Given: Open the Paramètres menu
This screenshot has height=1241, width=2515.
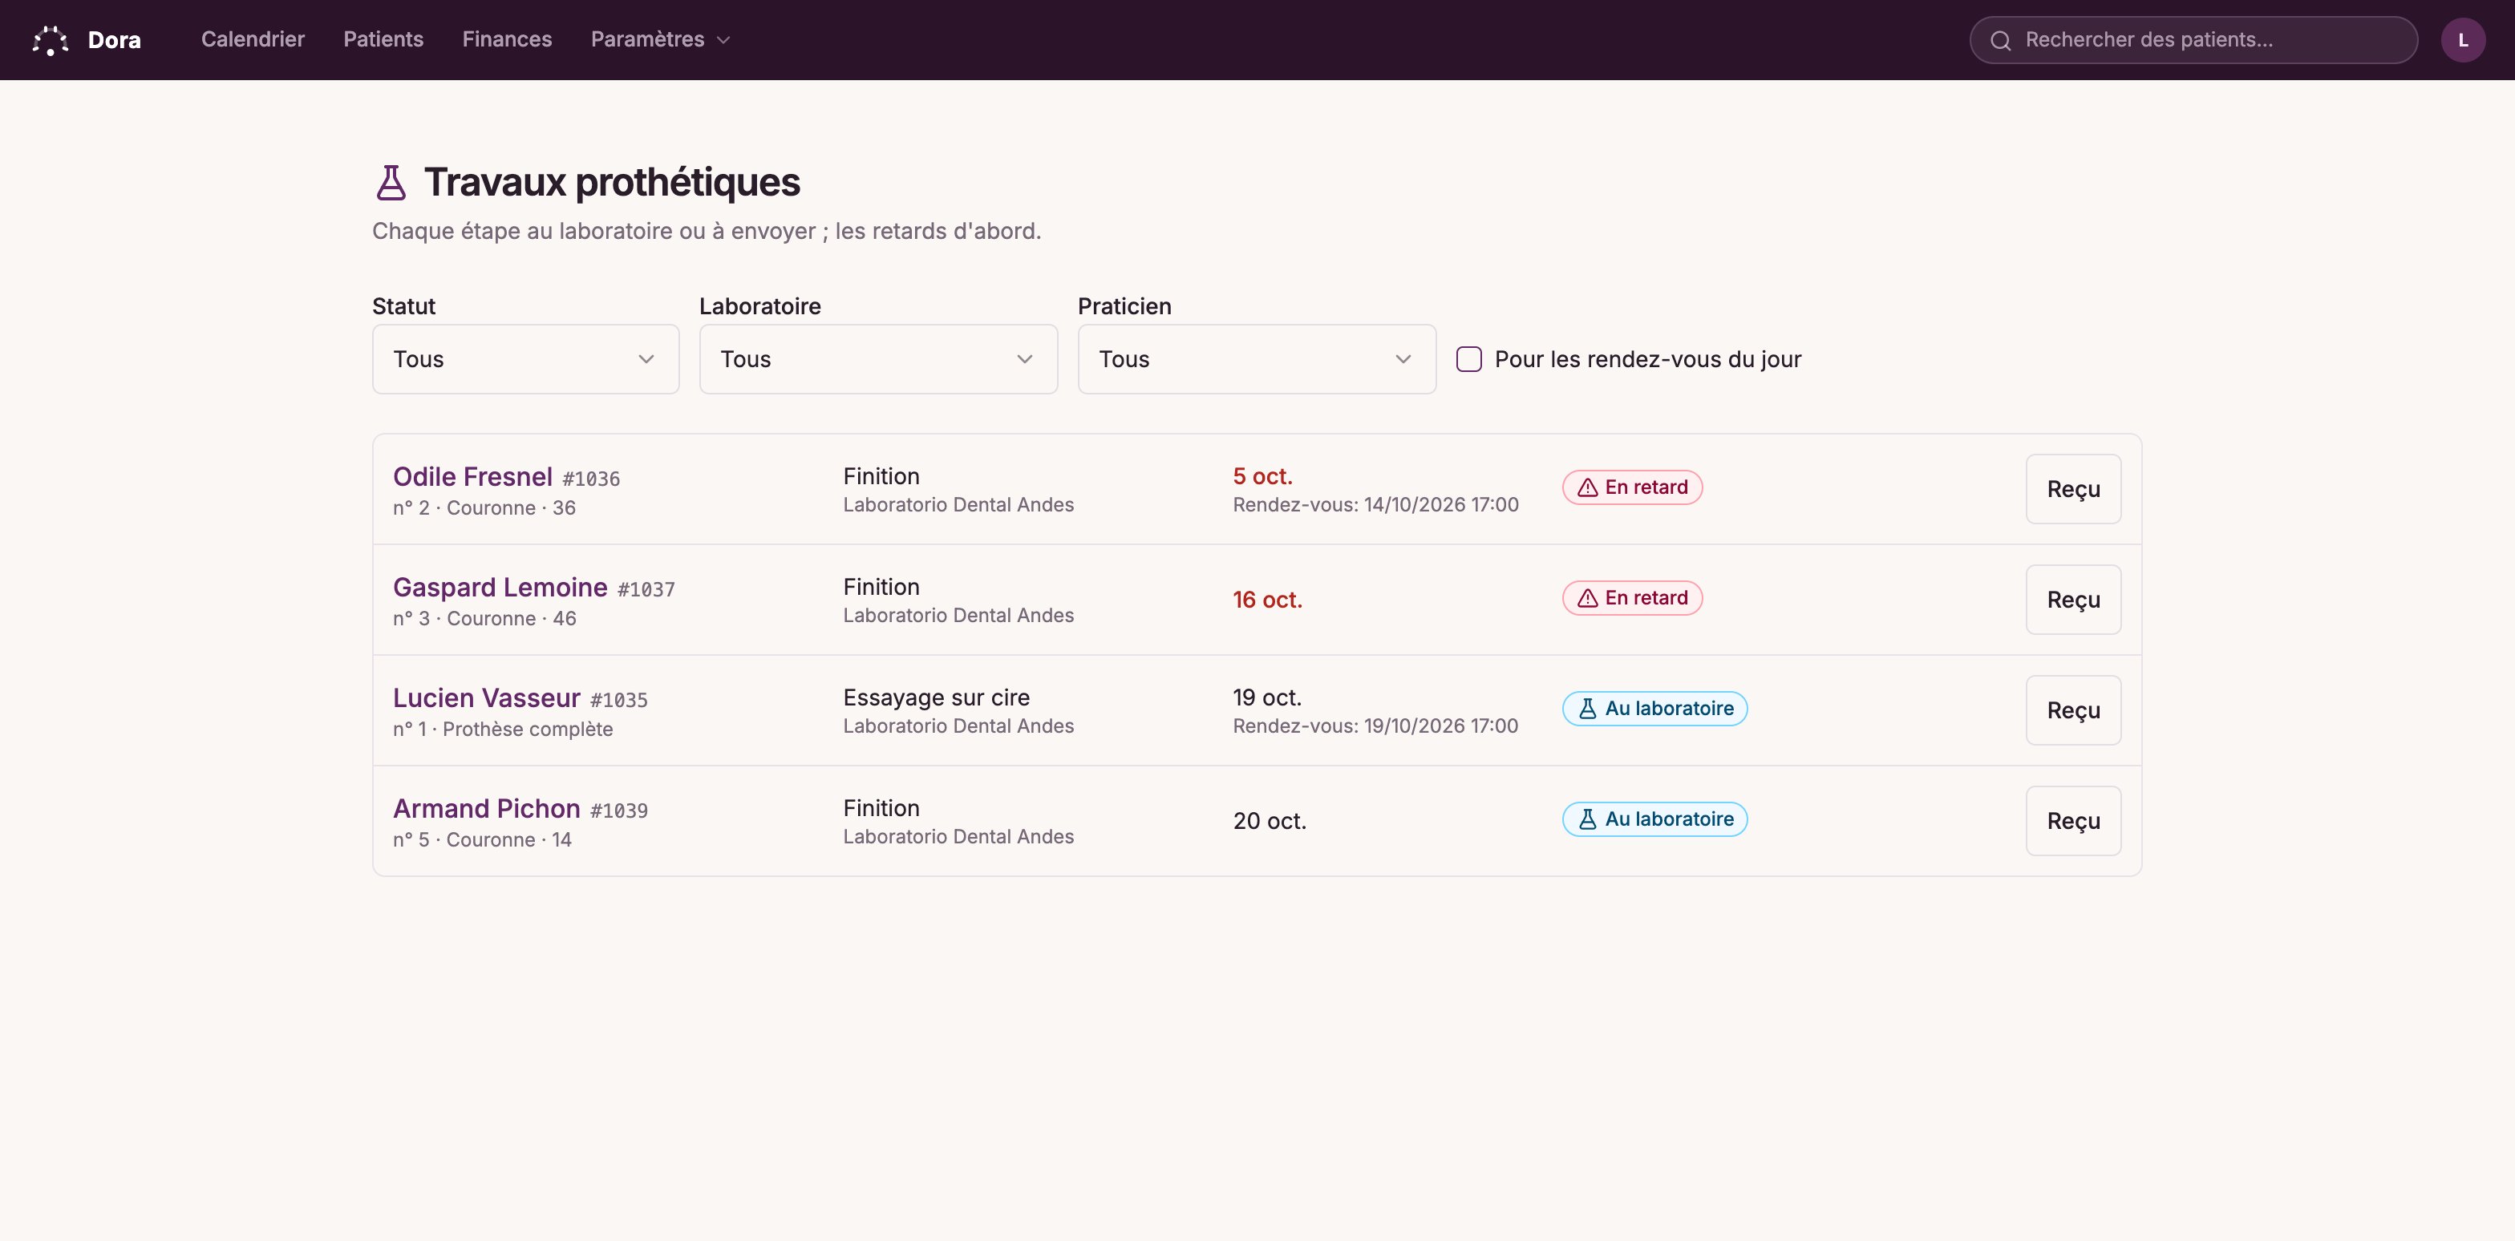Looking at the screenshot, I should point(660,39).
